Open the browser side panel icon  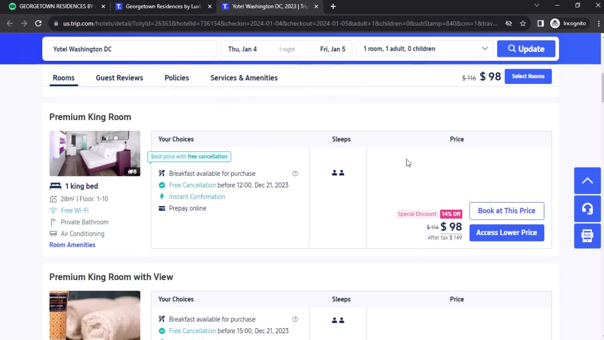tap(540, 23)
